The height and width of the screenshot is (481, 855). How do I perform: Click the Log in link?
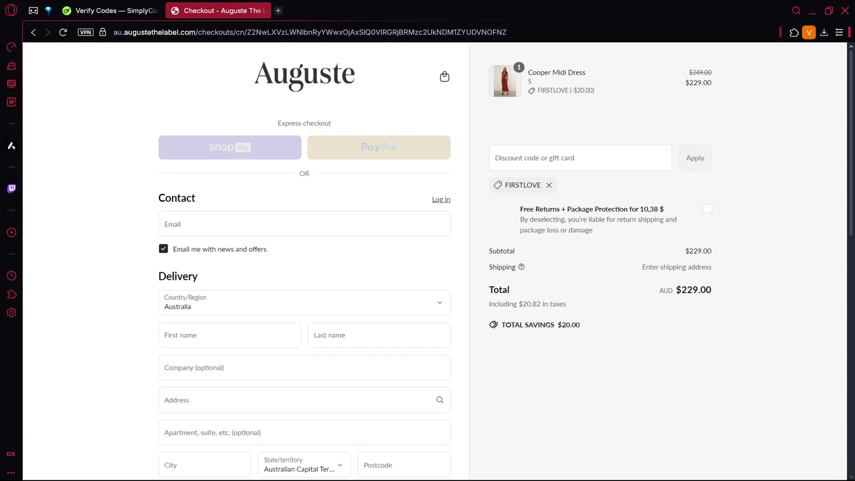(x=441, y=199)
